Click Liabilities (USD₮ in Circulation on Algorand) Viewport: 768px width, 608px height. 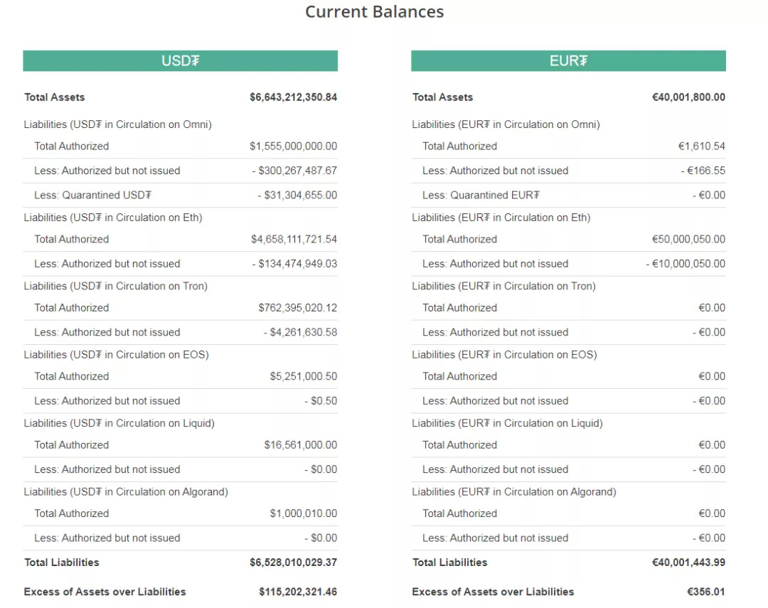tap(126, 491)
